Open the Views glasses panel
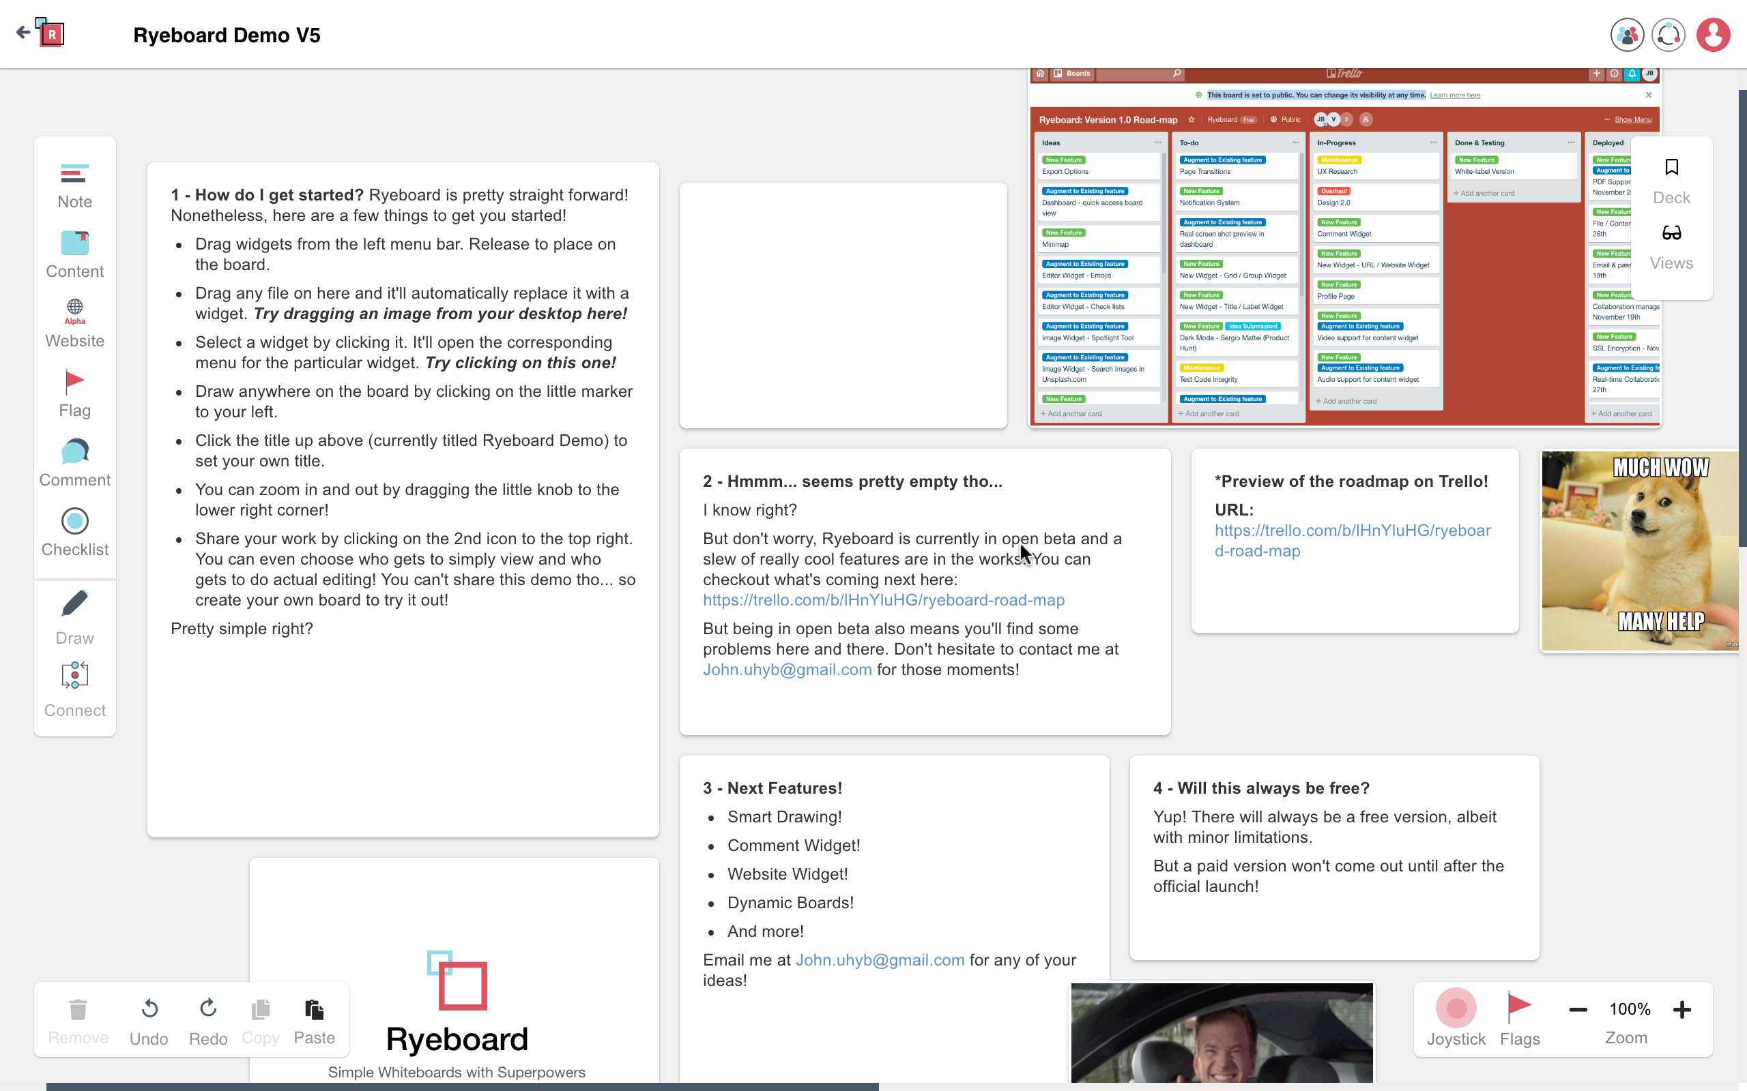This screenshot has height=1091, width=1747. 1671,248
